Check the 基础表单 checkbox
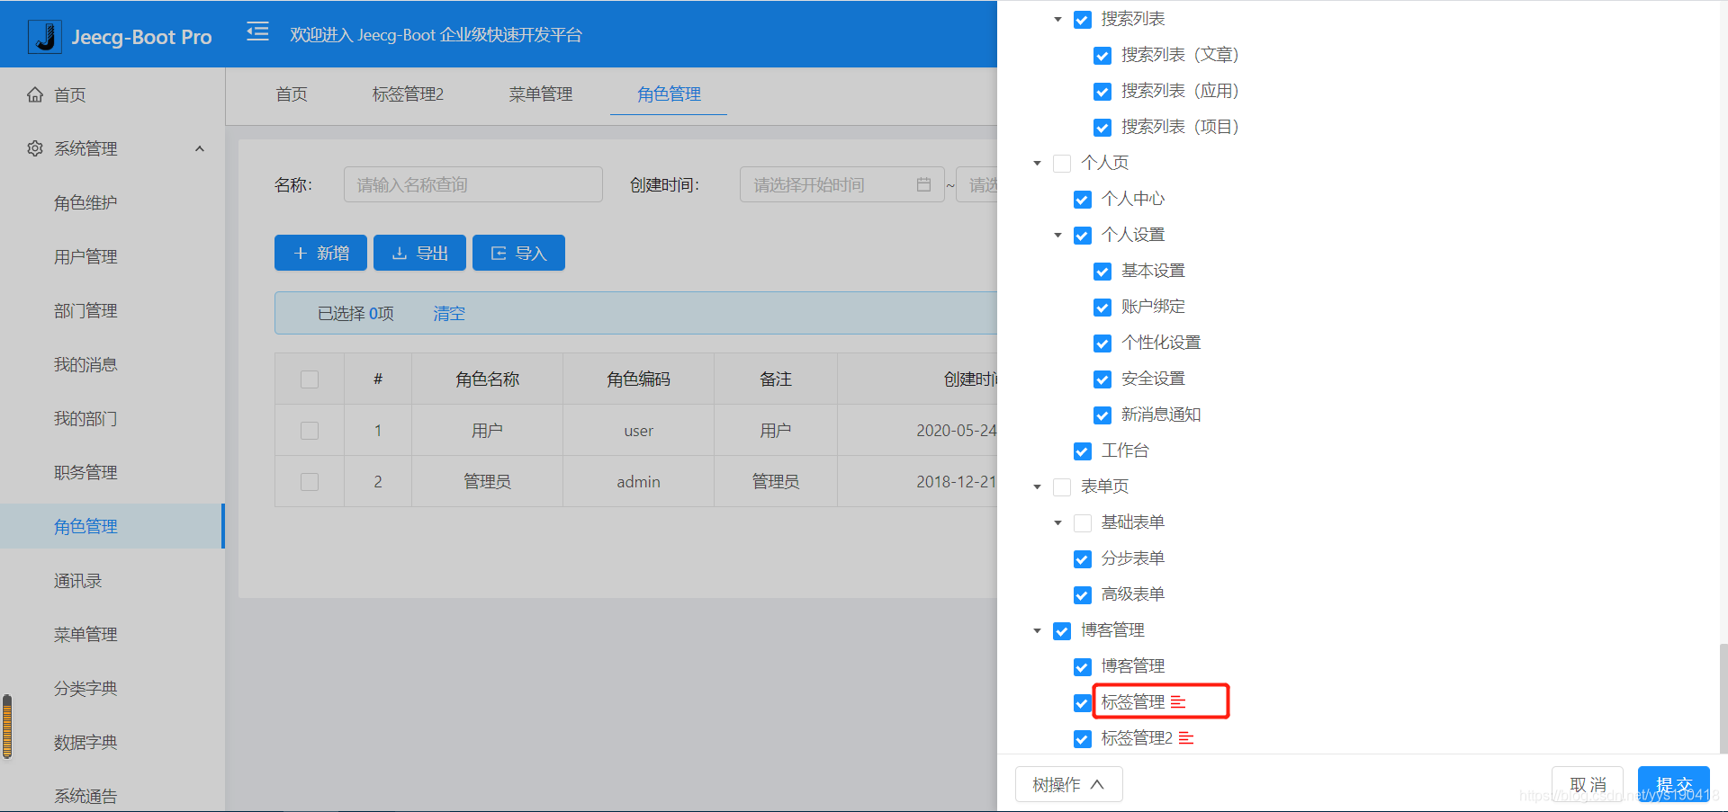 (1083, 523)
